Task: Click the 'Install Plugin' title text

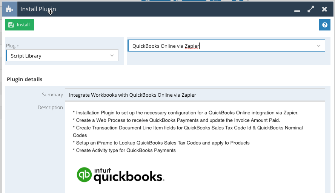Action: point(38,9)
